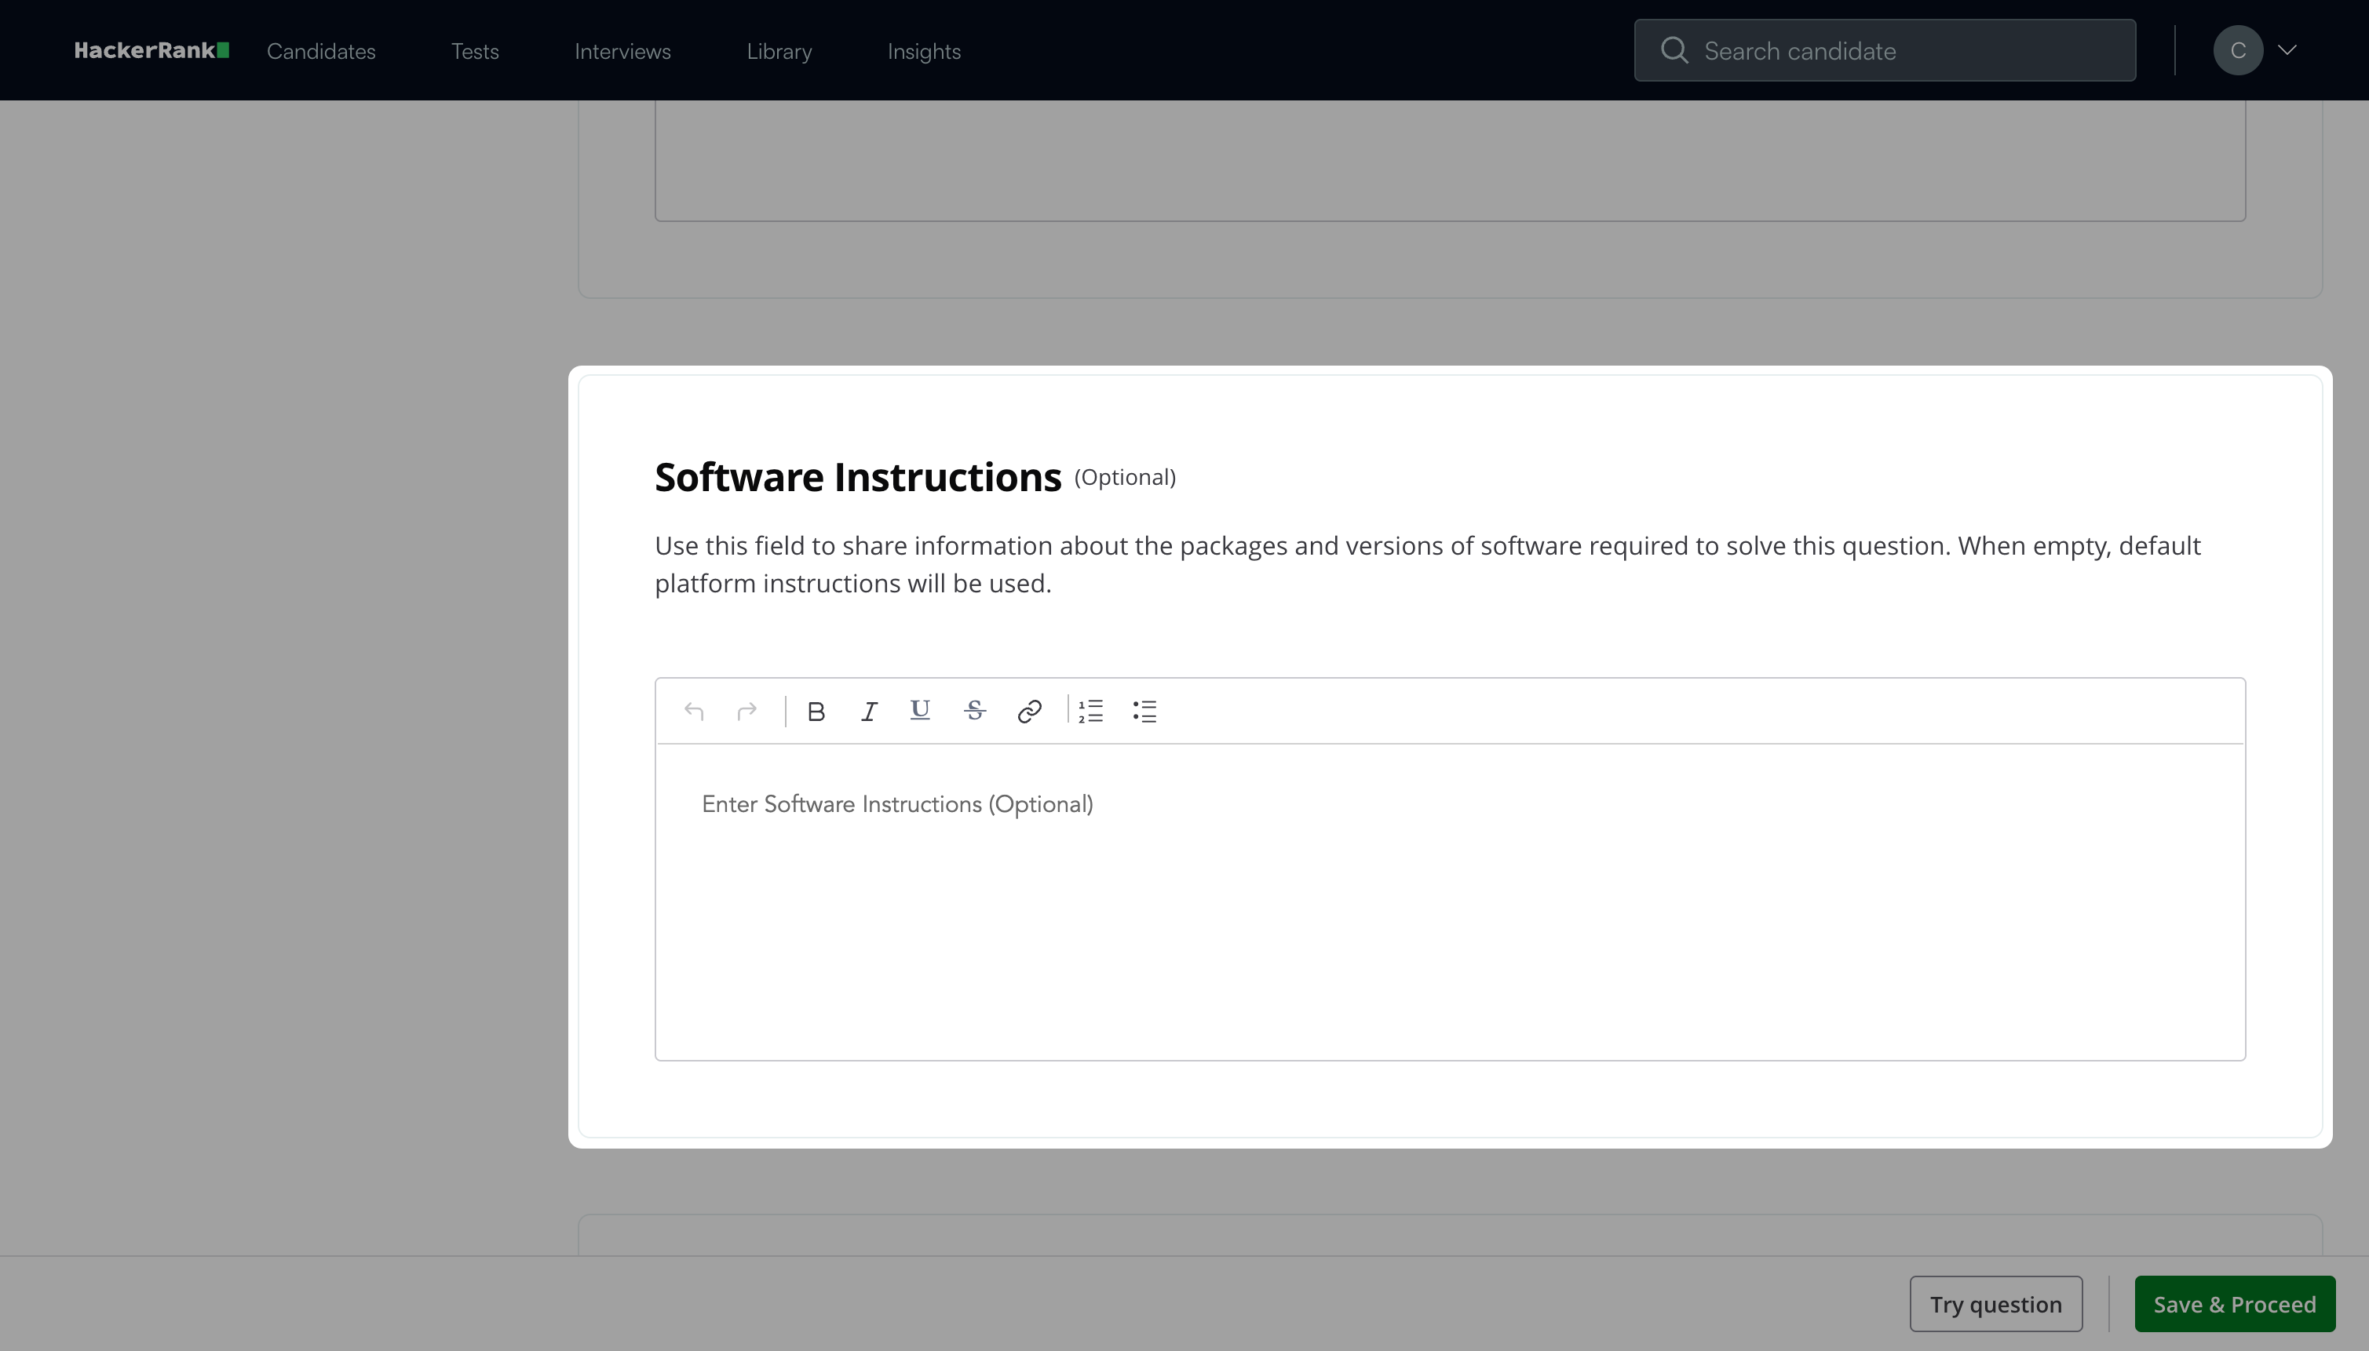The width and height of the screenshot is (2369, 1351).
Task: Toggle bold formatting
Action: (816, 712)
